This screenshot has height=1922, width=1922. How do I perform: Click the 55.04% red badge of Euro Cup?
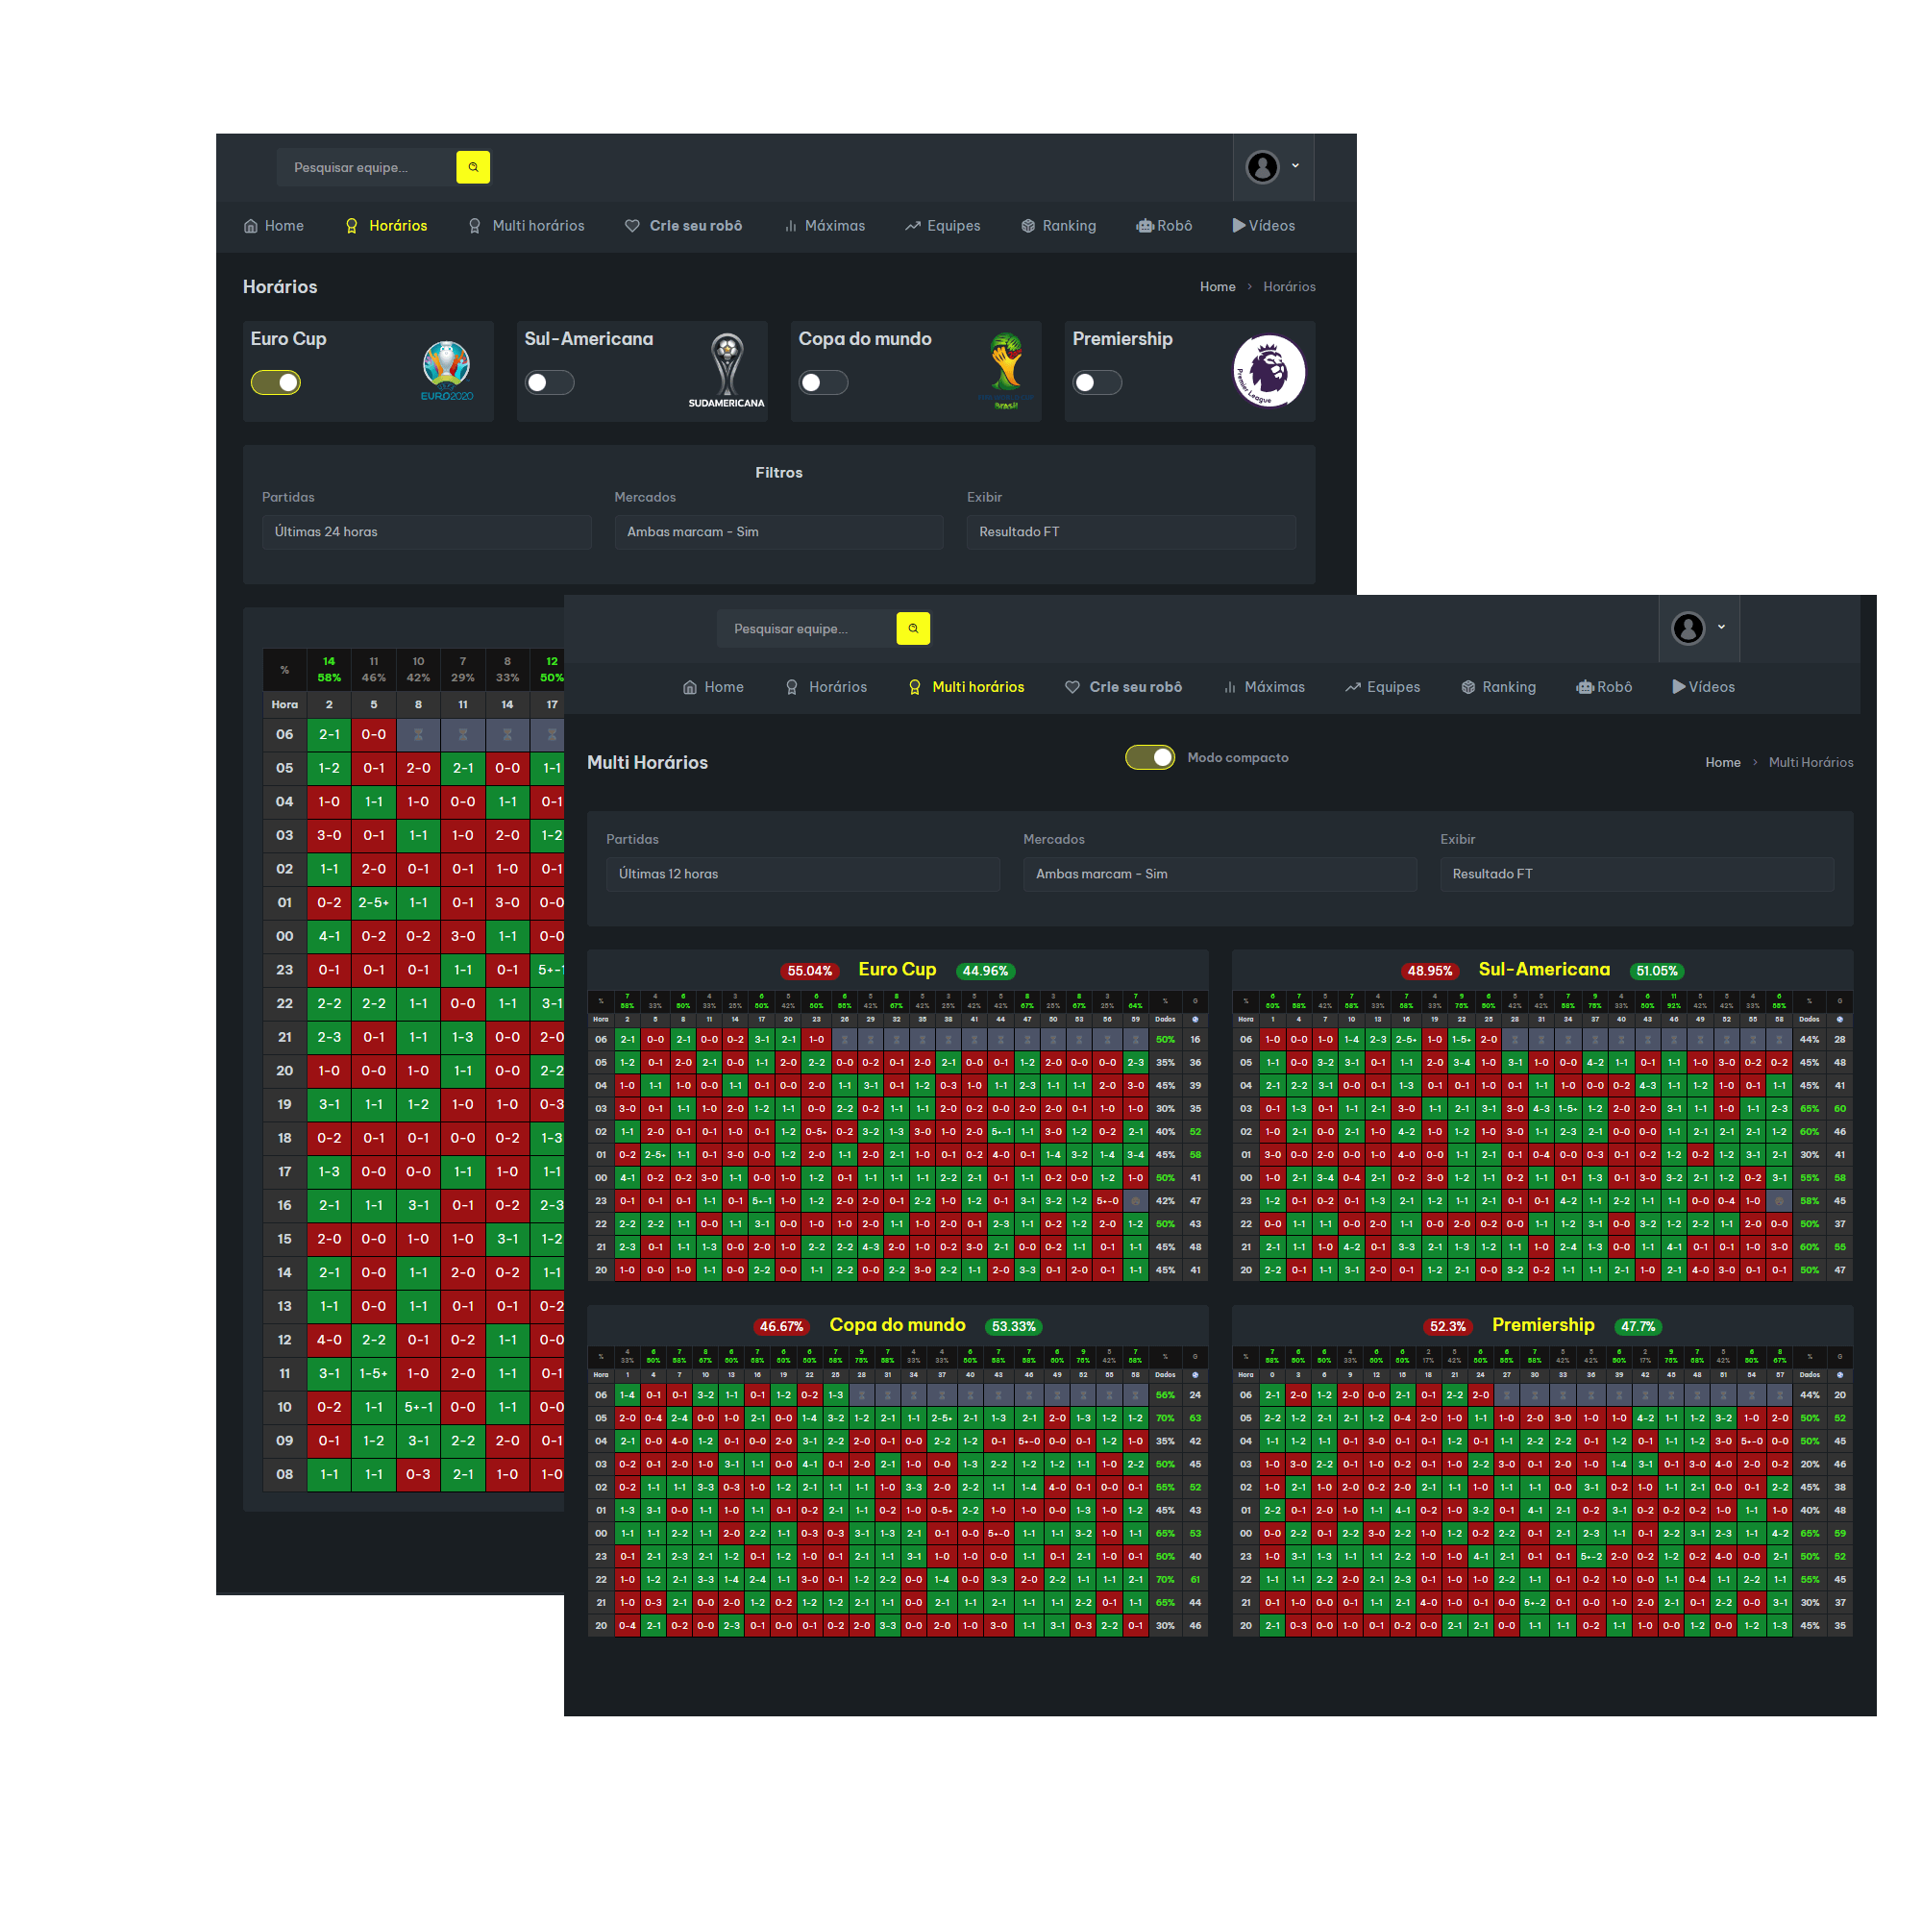point(810,971)
